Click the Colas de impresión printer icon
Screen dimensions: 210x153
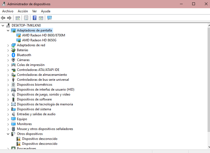13,65
